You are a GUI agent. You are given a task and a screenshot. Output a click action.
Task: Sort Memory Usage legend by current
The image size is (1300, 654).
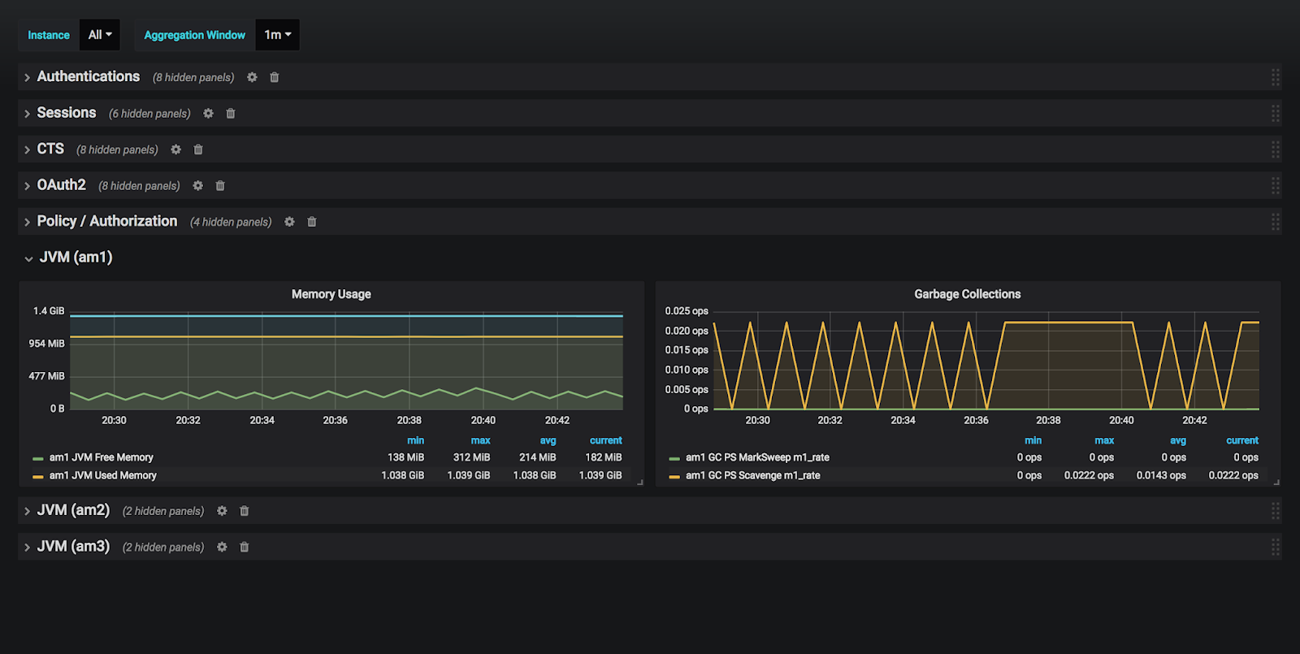tap(605, 440)
